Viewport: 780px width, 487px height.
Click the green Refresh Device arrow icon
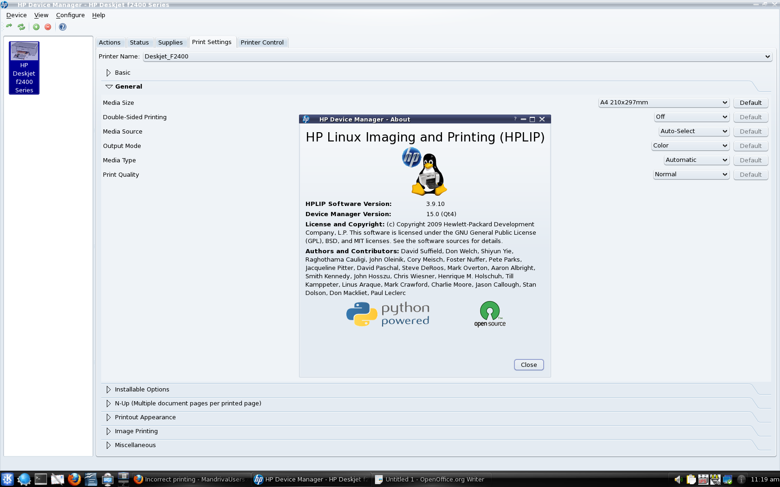9,27
